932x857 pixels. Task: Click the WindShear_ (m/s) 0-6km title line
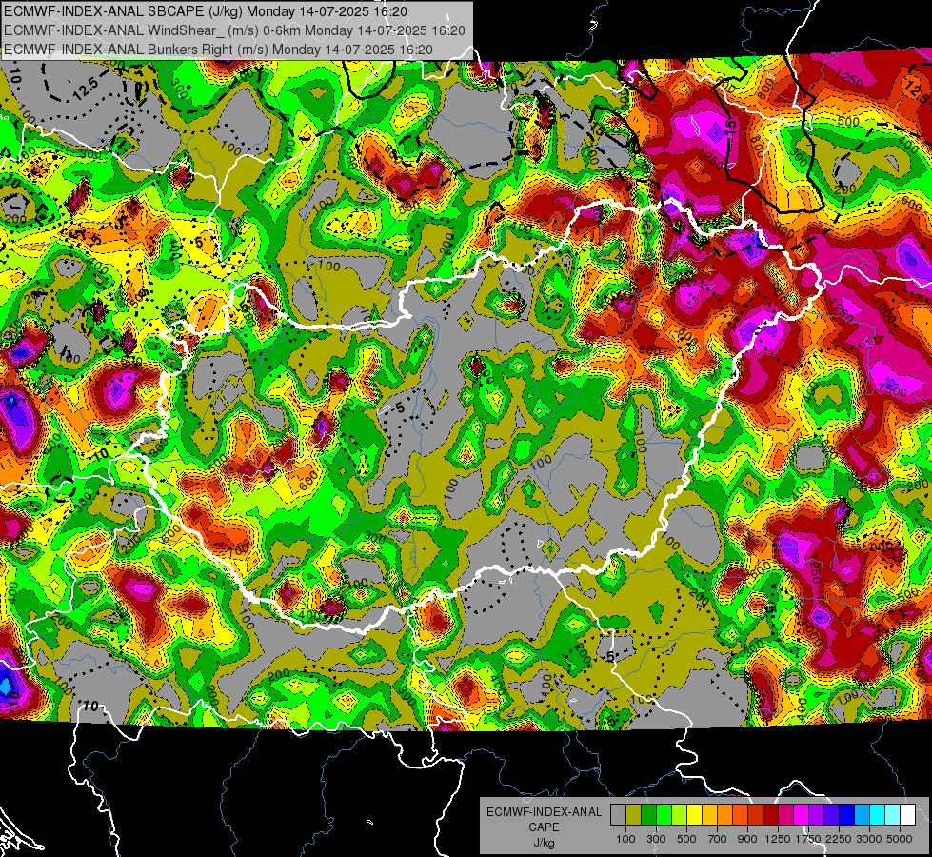[234, 30]
